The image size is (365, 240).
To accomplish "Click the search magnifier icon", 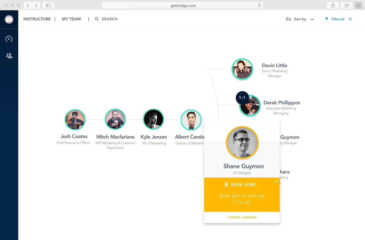I will coord(97,19).
